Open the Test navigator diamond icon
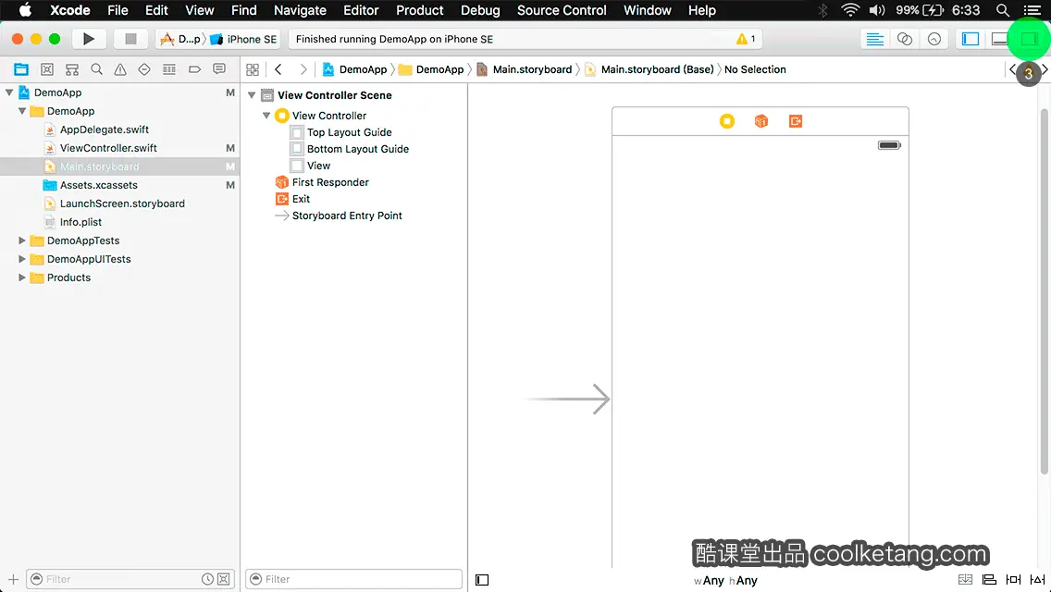Viewport: 1051px width, 592px height. click(144, 69)
